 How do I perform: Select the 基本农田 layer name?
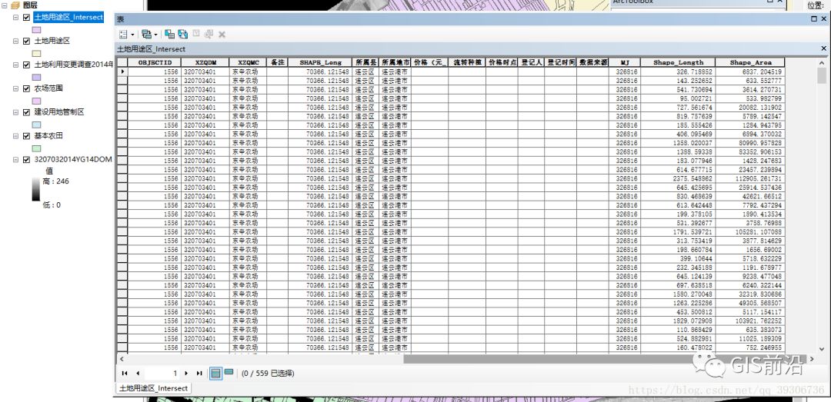(x=48, y=136)
